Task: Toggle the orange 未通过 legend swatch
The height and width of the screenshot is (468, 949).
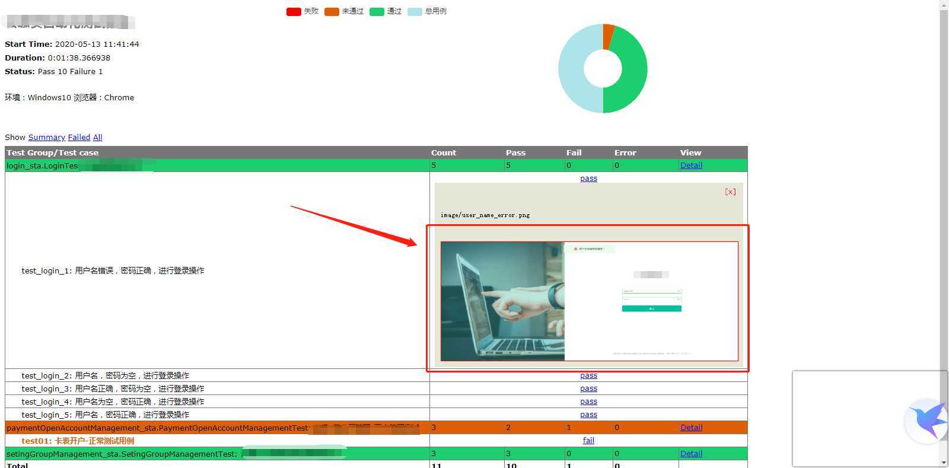Action: pos(332,11)
